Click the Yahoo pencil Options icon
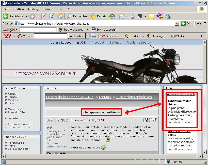 coord(19,36)
